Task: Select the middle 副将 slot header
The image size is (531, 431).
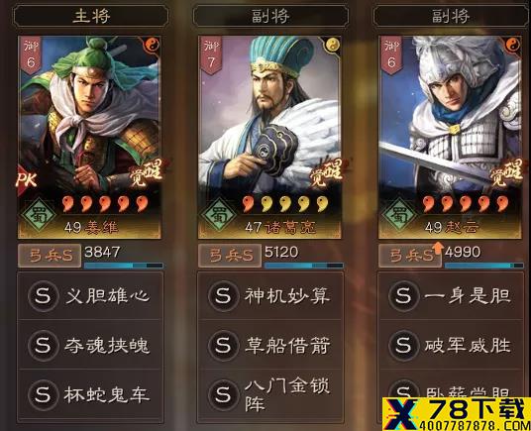Action: [270, 16]
